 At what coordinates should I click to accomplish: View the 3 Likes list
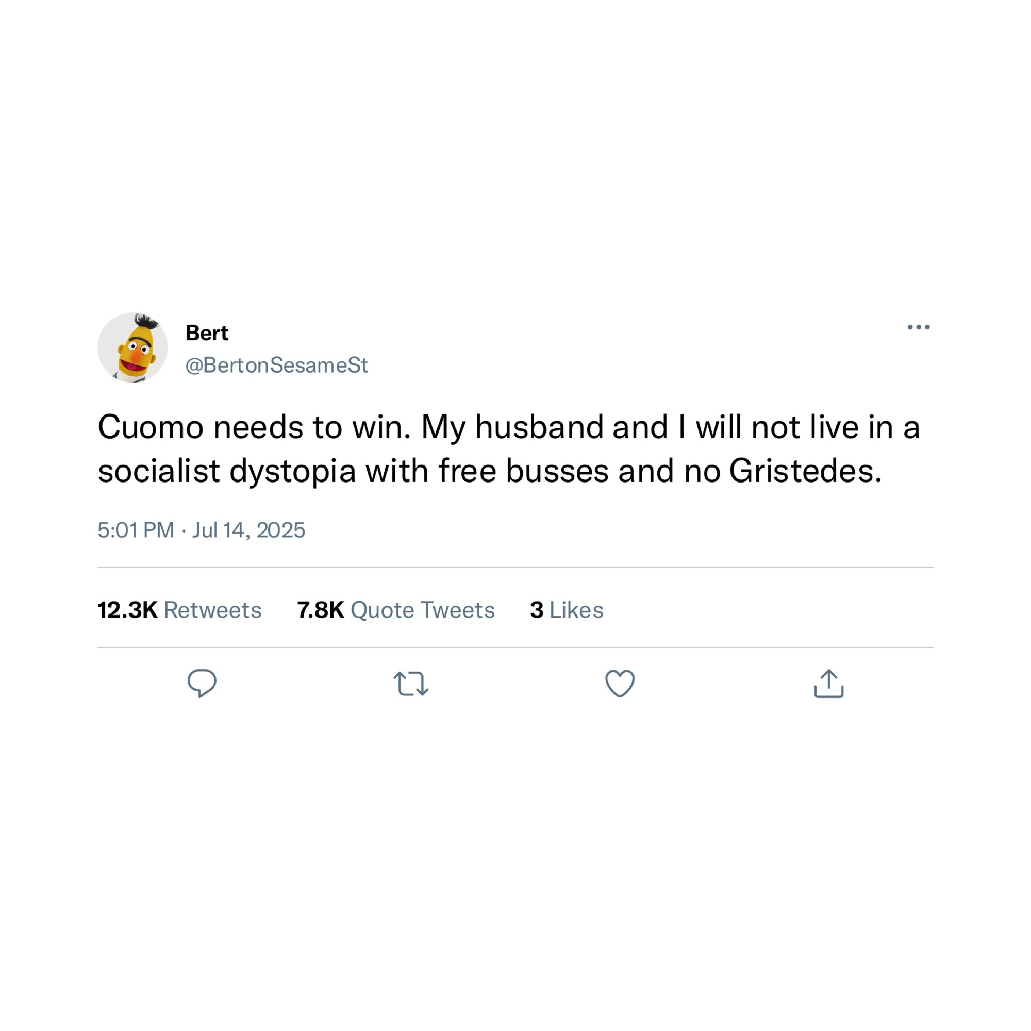click(x=567, y=610)
